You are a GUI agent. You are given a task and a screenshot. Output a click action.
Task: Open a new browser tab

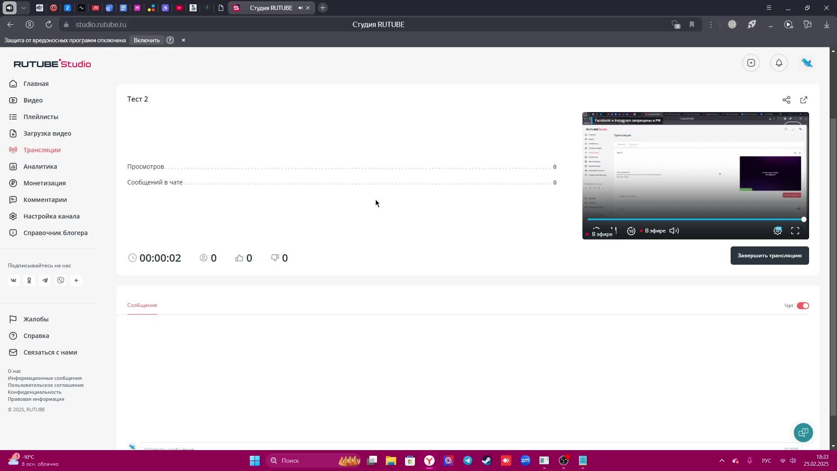pos(323,8)
